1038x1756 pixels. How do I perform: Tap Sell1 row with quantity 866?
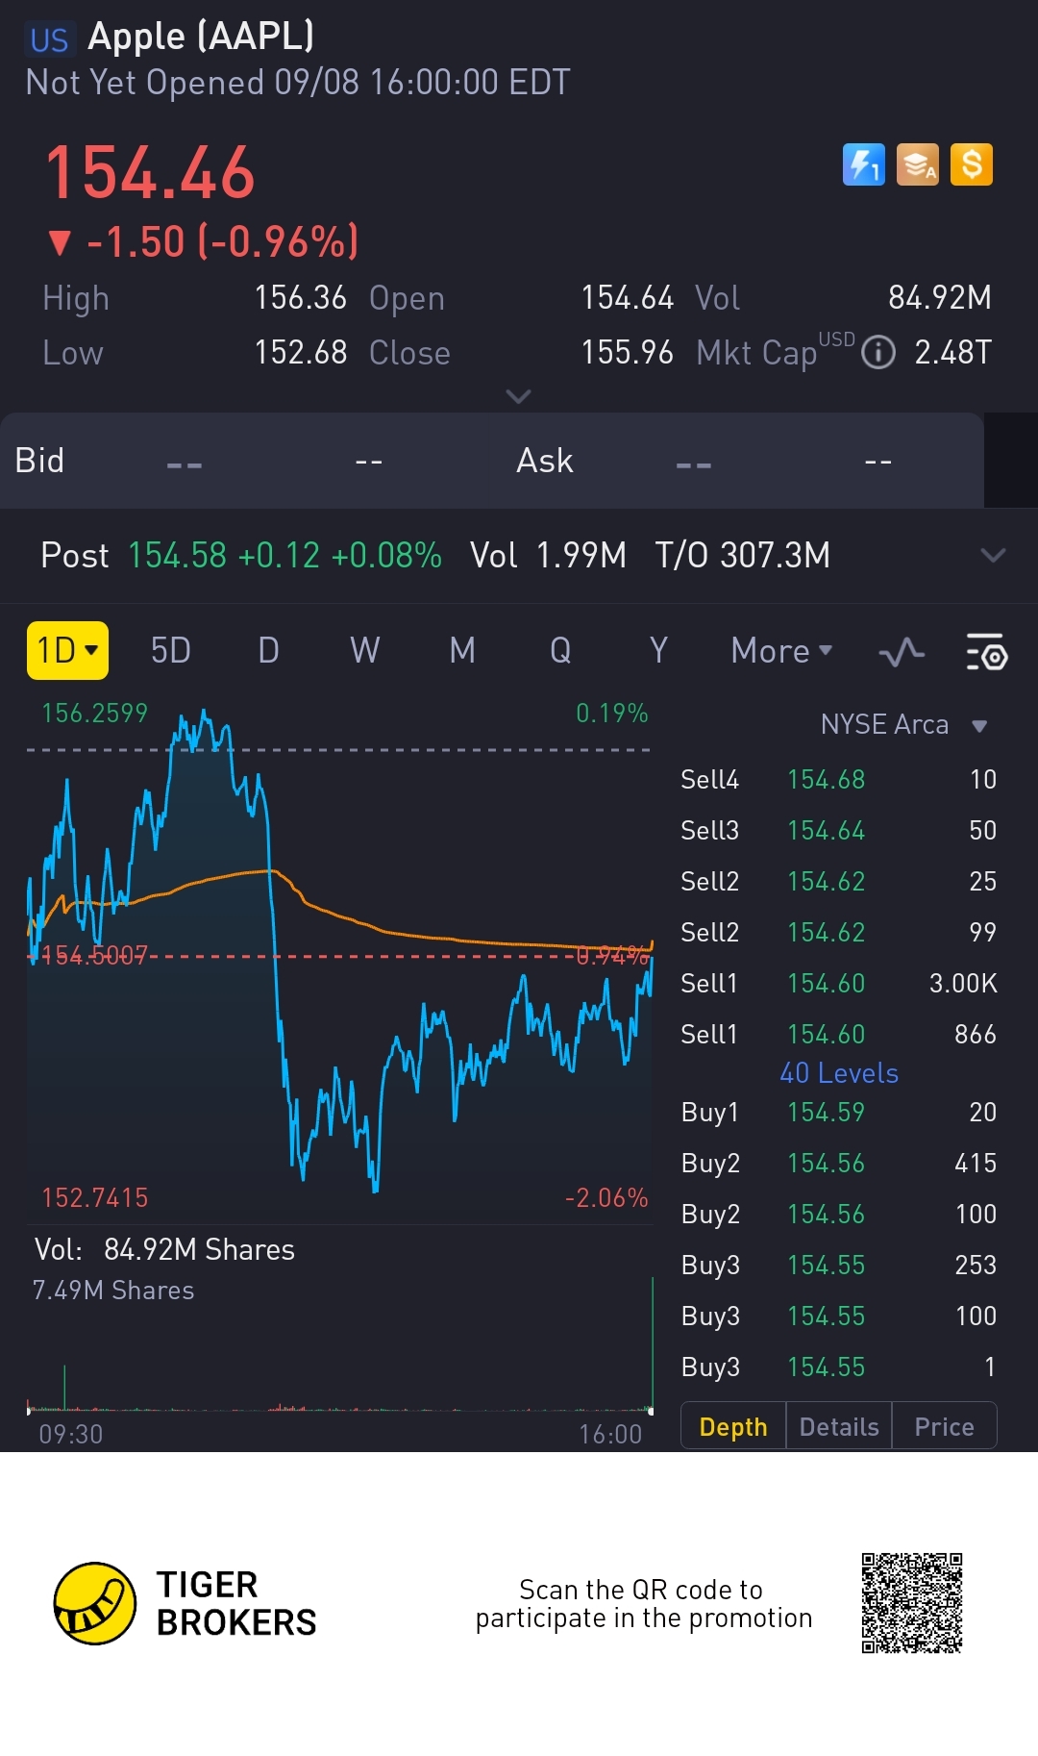pos(838,1035)
